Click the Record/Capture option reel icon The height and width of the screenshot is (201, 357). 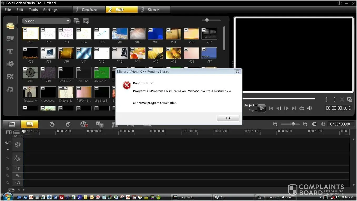click(x=84, y=124)
